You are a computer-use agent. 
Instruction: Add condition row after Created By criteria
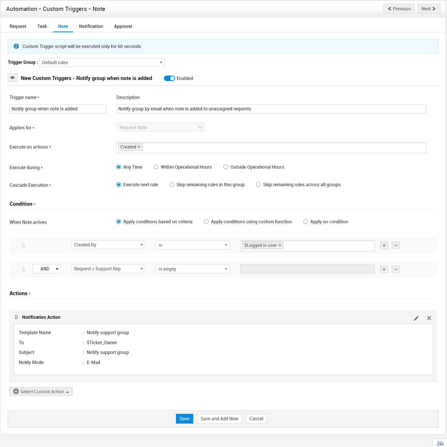pos(384,246)
